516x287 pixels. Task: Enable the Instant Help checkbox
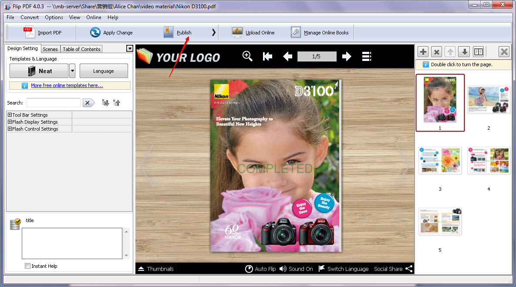click(x=27, y=266)
